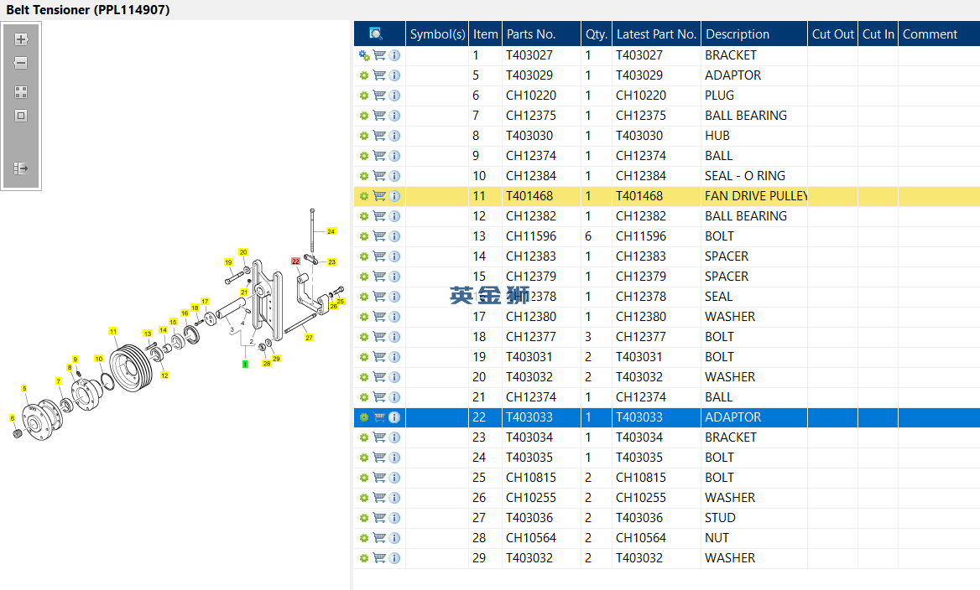Sort by Item column header

point(485,34)
